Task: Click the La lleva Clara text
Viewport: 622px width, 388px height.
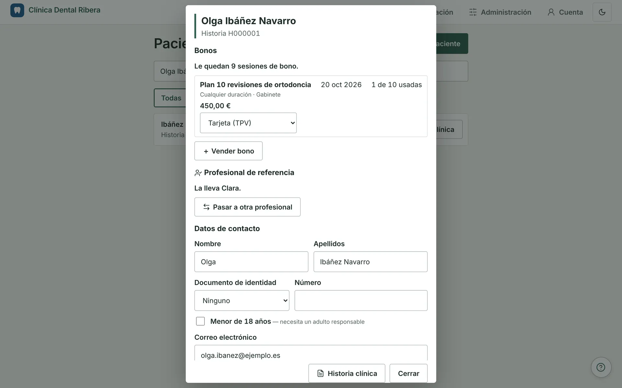Action: 217,188
